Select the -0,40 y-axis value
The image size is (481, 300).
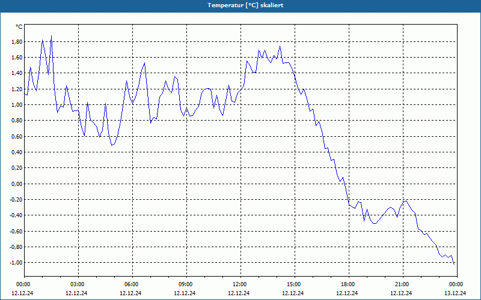pos(16,215)
